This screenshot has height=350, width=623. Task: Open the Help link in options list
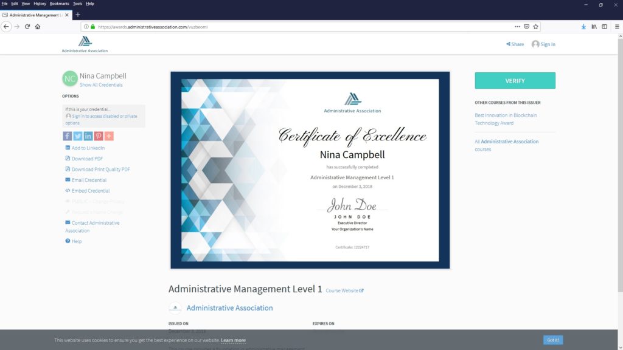(x=74, y=241)
